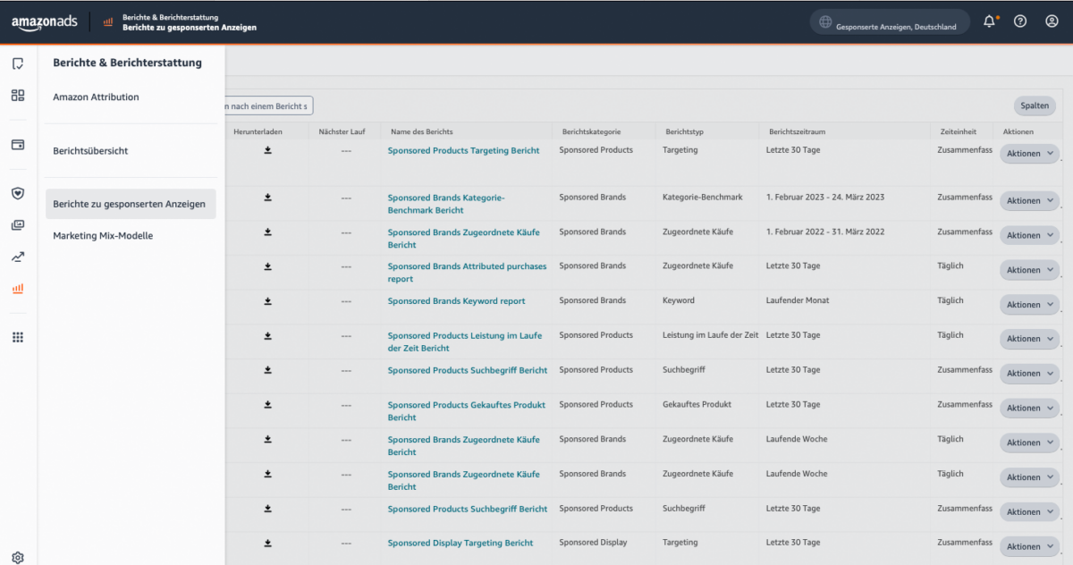Open the wallet billing icon in sidebar
1073x565 pixels.
(18, 144)
